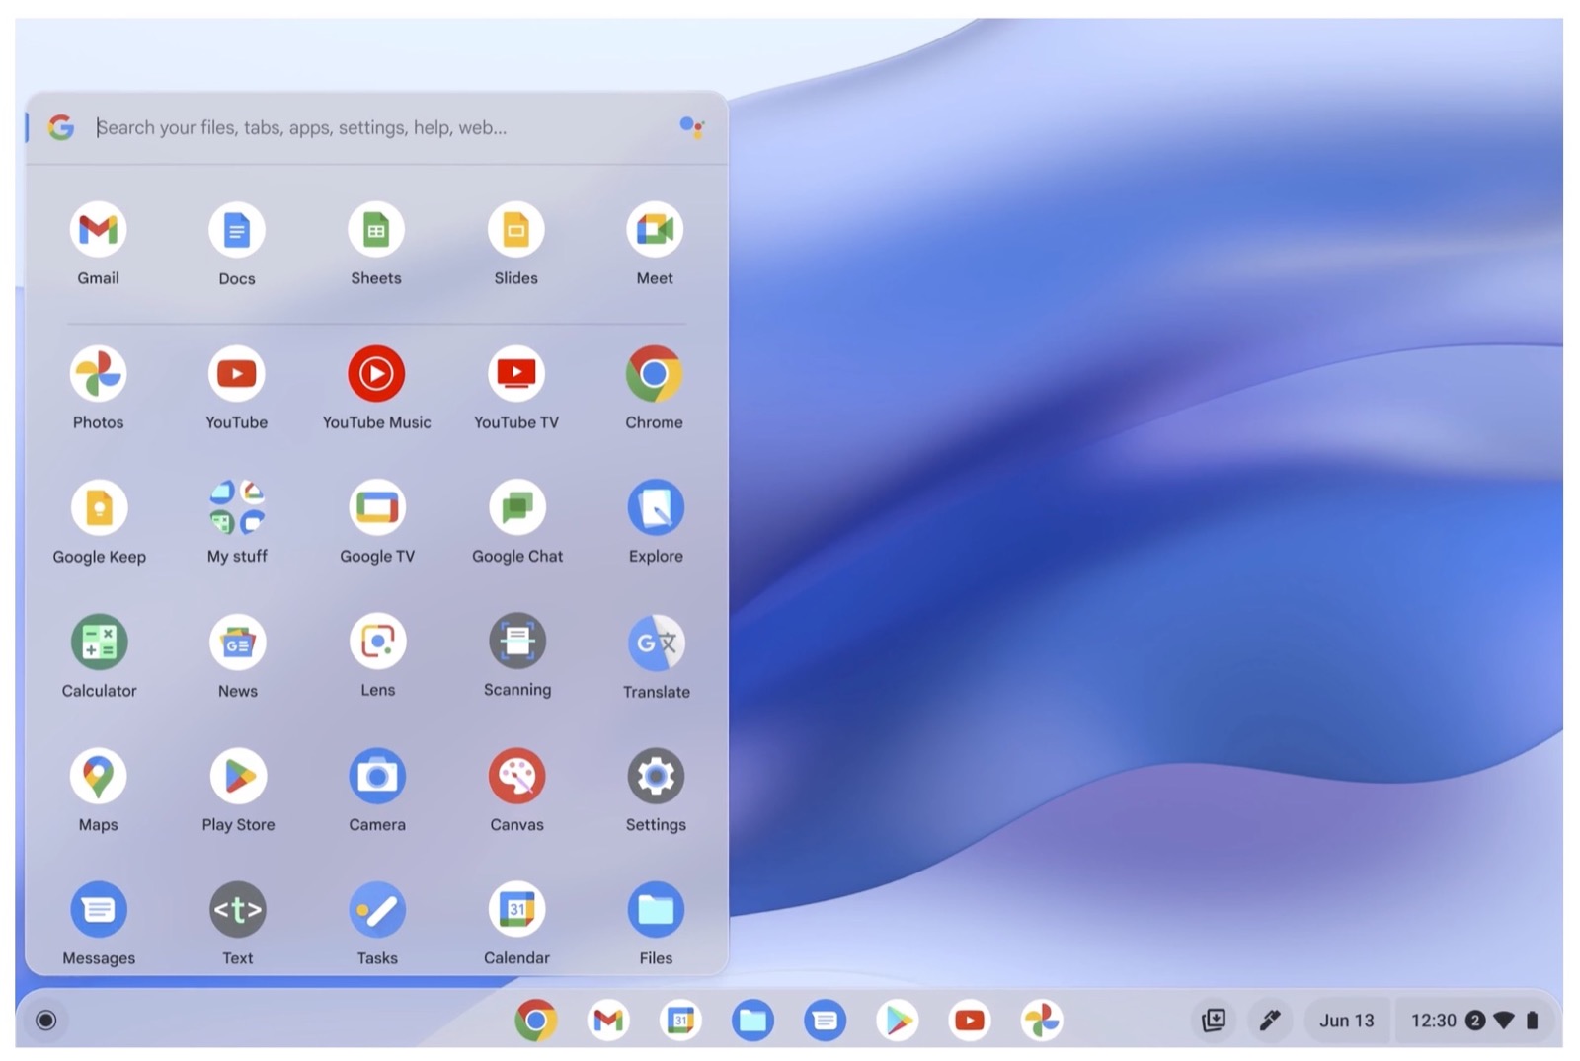The image size is (1580, 1061).
Task: Activate Google Assistant in the search bar
Action: [x=692, y=126]
